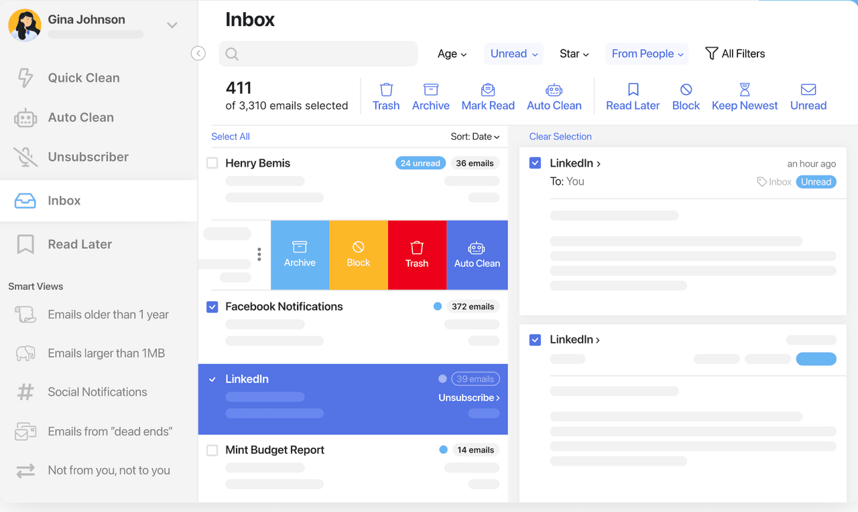Click the search magnifier icon
Viewport: 858px width, 512px height.
[232, 54]
